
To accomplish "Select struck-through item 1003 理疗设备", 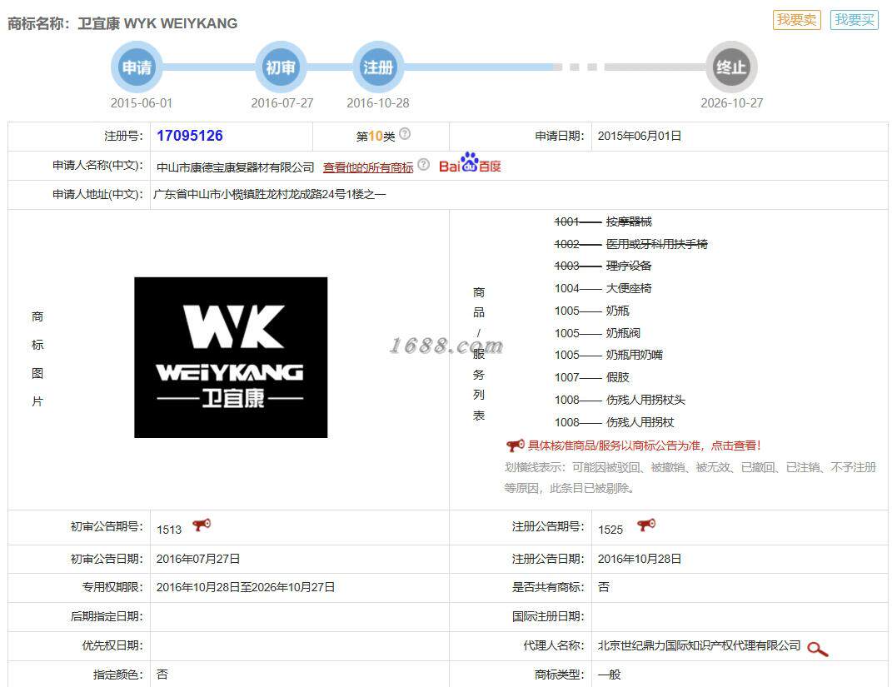I will (x=603, y=266).
